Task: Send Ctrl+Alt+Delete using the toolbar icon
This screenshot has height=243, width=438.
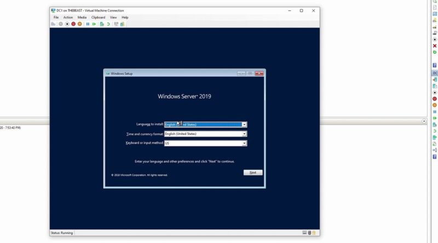Action: (53, 24)
